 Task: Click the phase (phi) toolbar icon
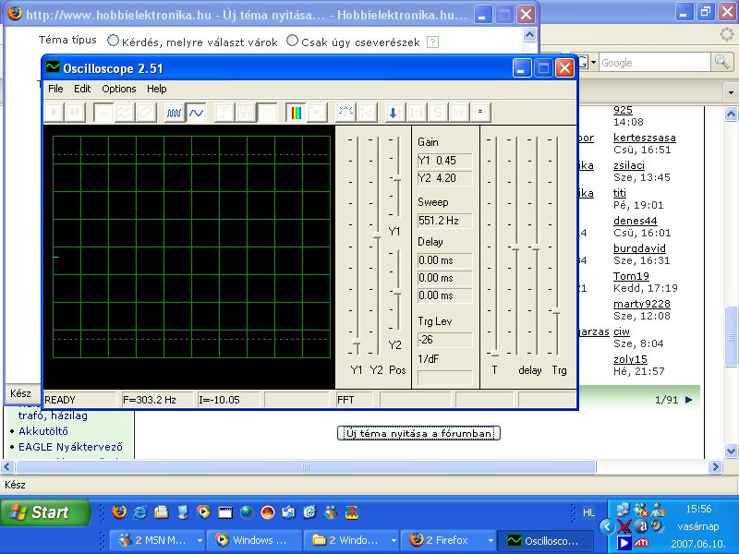367,112
